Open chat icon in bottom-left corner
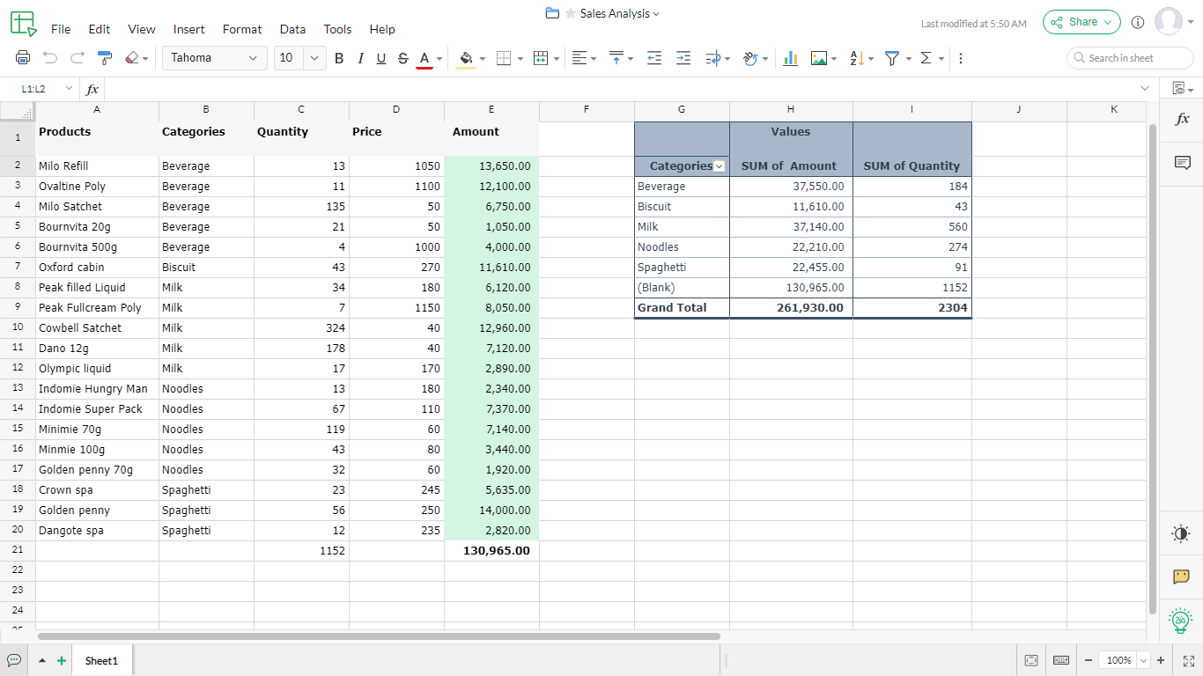The height and width of the screenshot is (676, 1203). [x=14, y=660]
